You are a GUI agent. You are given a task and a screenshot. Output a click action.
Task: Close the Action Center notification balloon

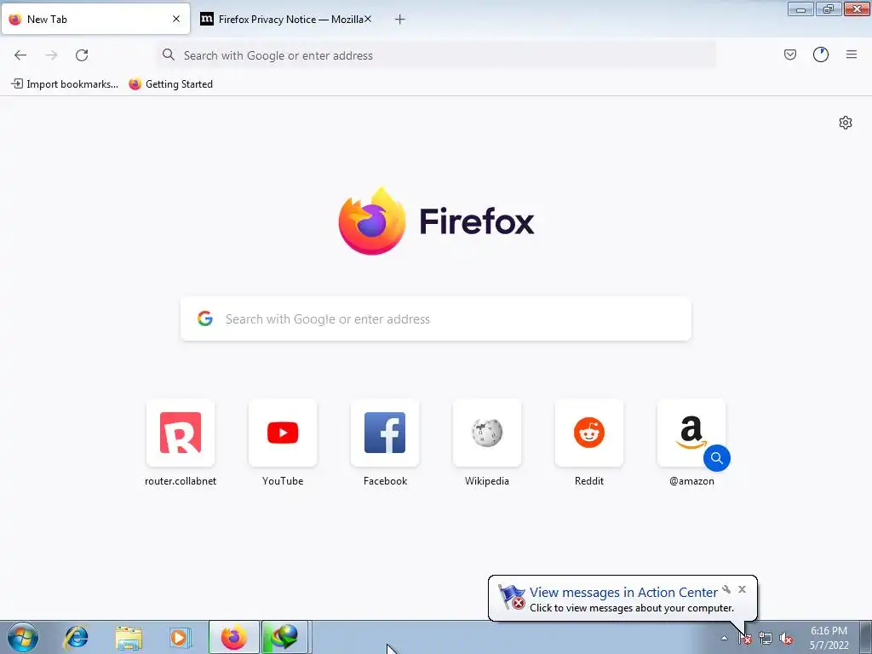742,589
